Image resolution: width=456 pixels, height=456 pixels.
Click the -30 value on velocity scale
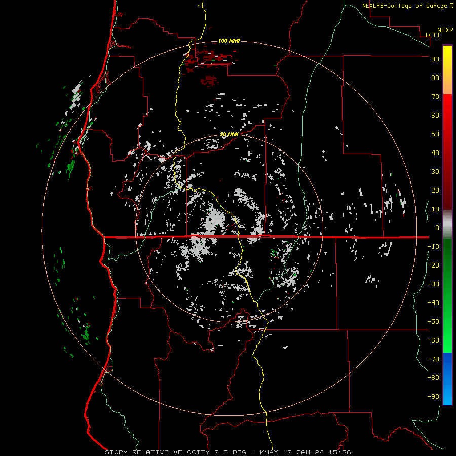(x=433, y=284)
